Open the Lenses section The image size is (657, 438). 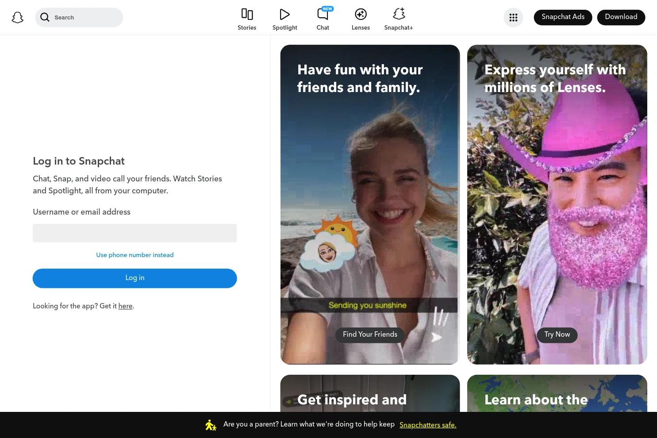coord(361,19)
